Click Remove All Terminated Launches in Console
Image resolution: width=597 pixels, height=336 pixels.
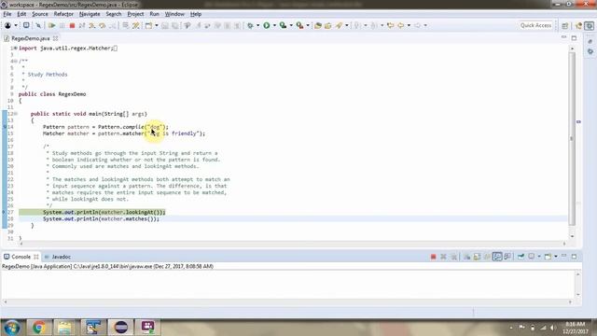pos(453,257)
